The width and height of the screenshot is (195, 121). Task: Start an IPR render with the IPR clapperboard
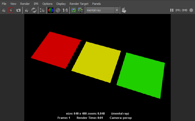[x=27, y=10]
